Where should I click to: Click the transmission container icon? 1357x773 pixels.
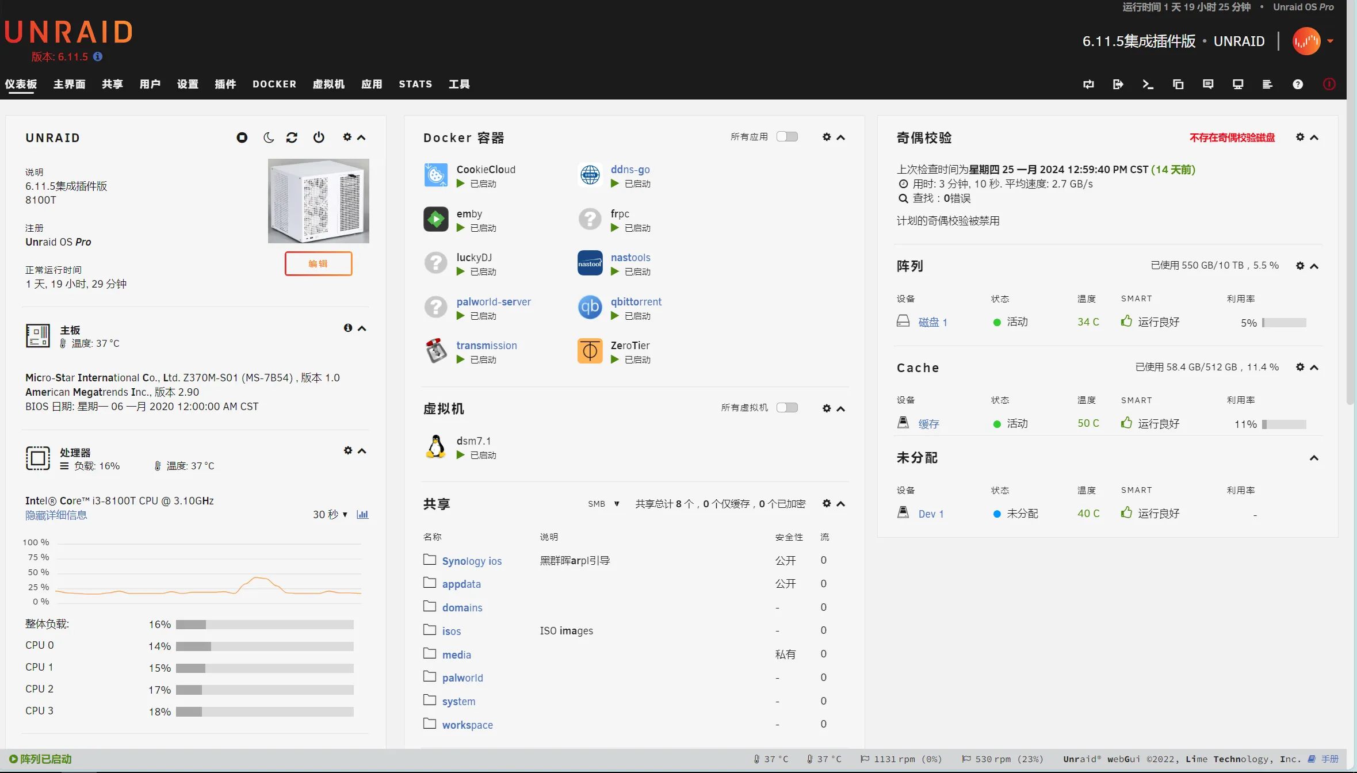point(436,351)
